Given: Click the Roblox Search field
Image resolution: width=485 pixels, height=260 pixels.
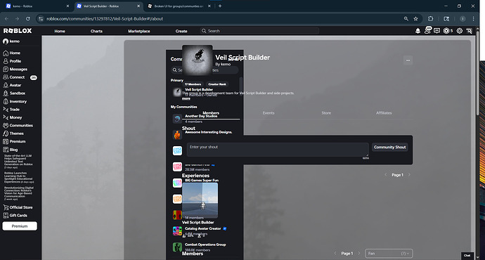Looking at the screenshot, I should pos(259,31).
